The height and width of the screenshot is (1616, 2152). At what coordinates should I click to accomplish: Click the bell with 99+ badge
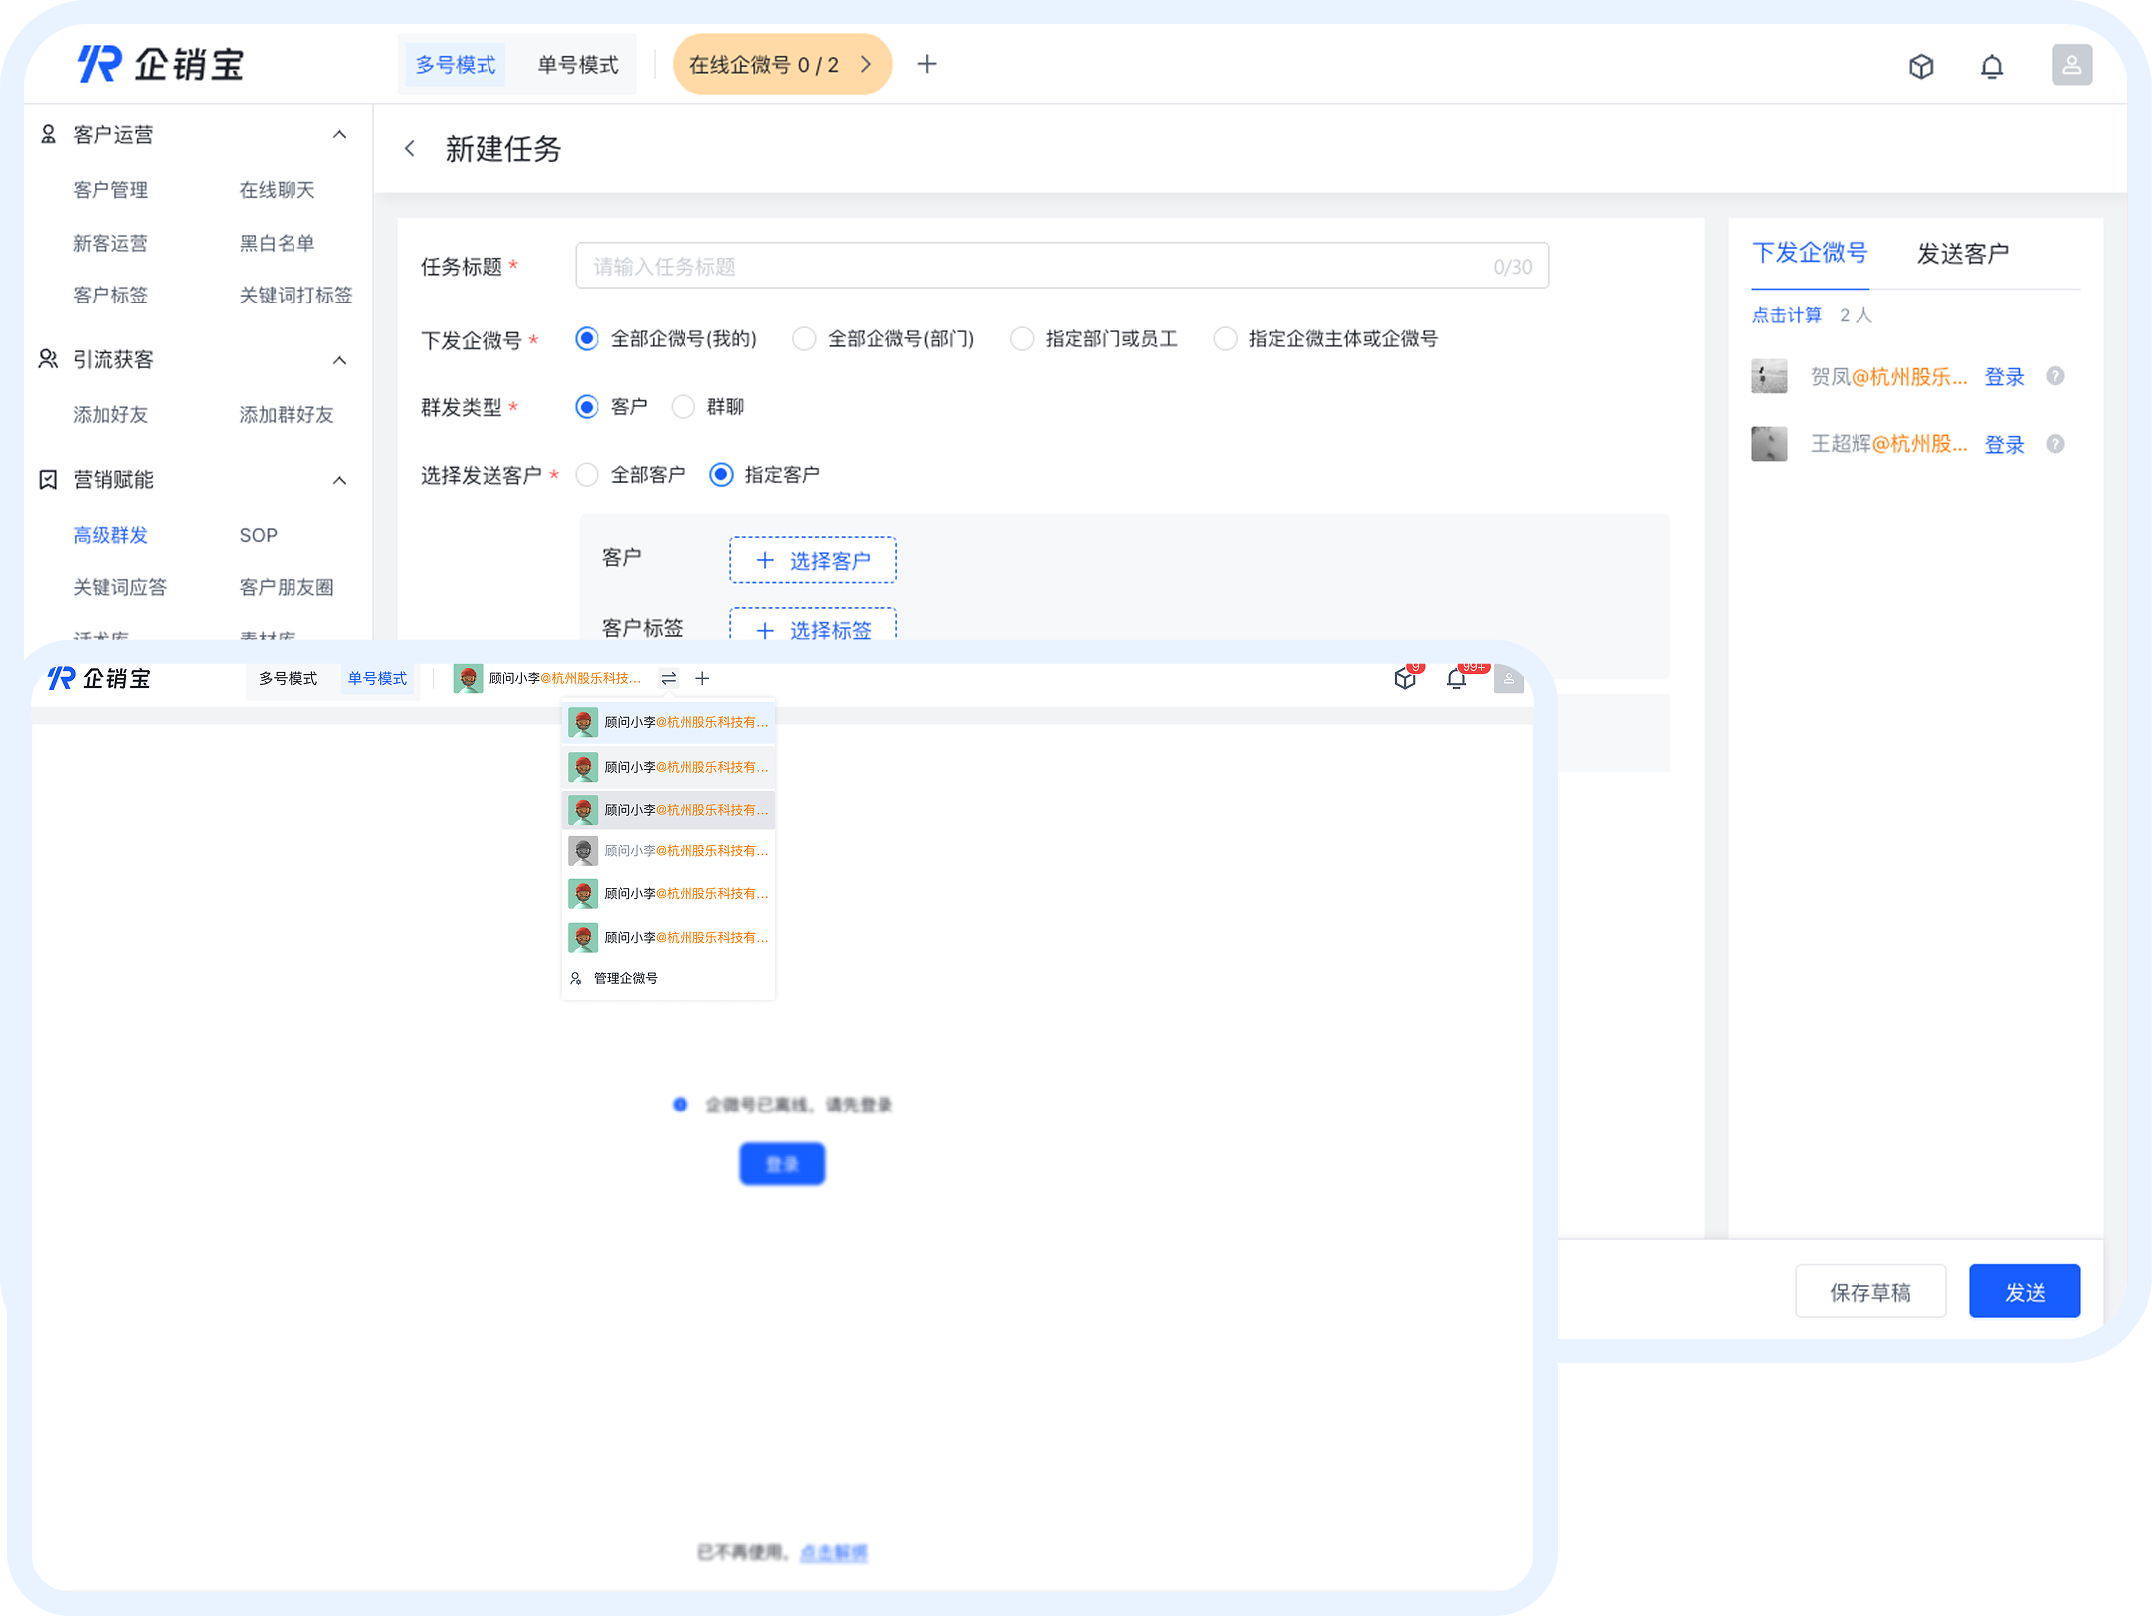[x=1456, y=679]
